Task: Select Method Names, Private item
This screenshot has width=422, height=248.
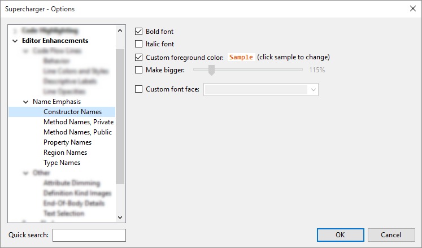Action: (x=79, y=122)
